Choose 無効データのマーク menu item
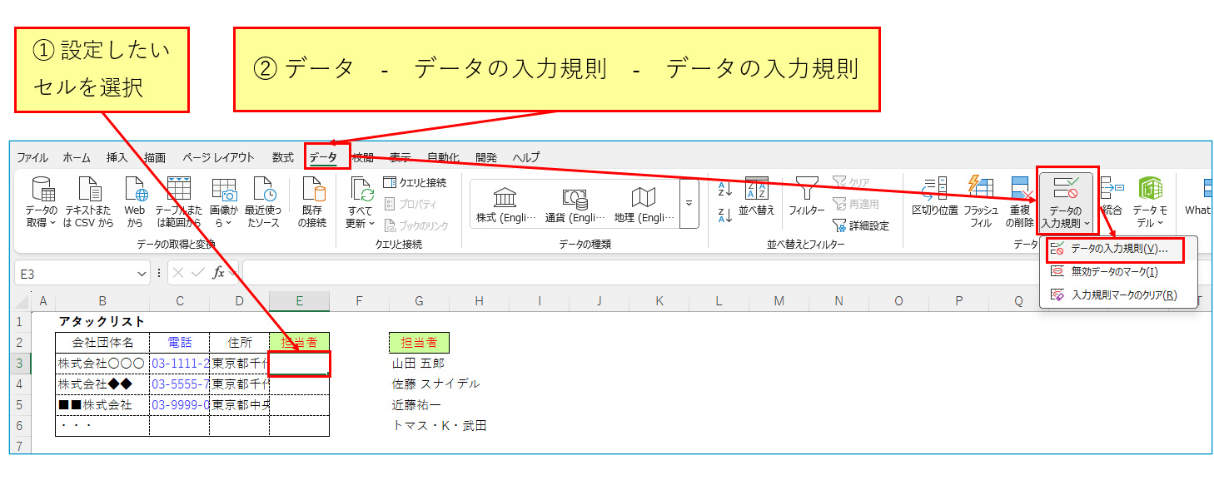1214x495 pixels. [1113, 271]
